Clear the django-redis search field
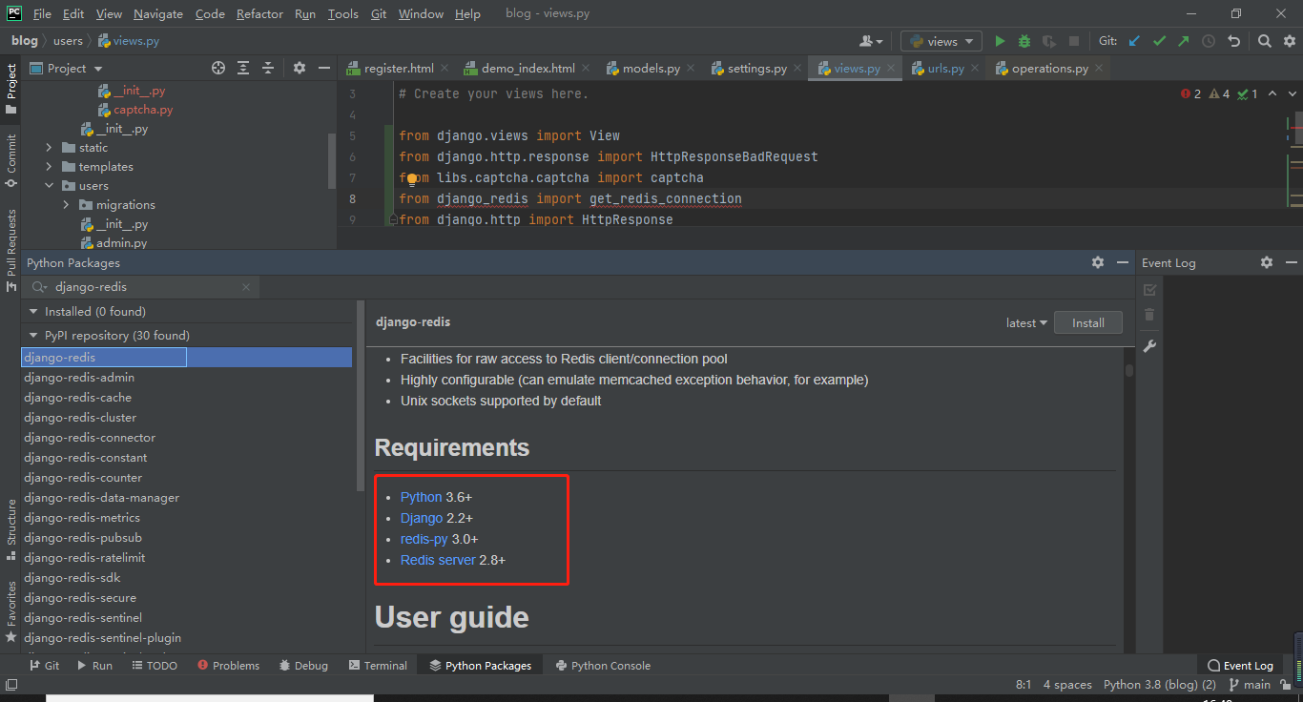 click(x=246, y=287)
